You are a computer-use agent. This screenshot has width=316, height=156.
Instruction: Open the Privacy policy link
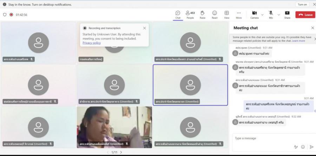(x=92, y=43)
